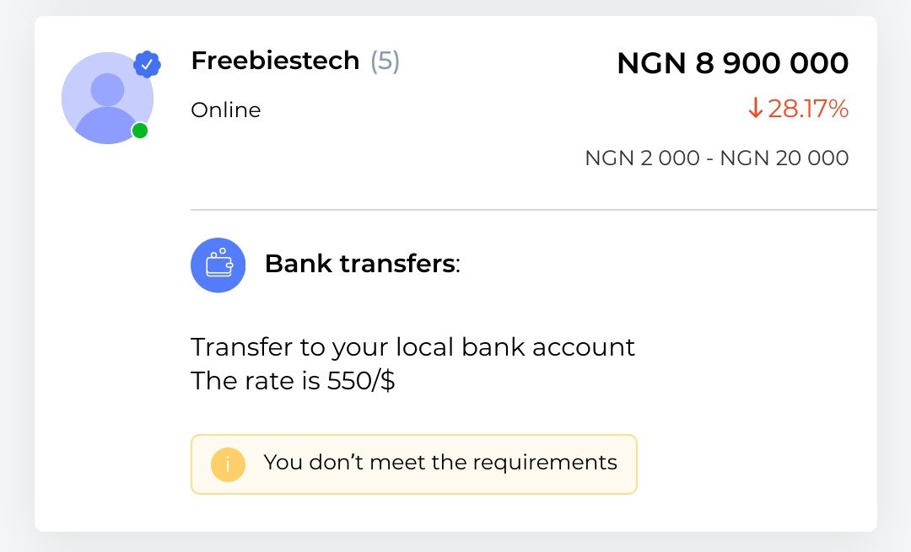Viewport: 911px width, 552px height.
Task: Click the bold 8 900 000 figure
Action: (x=772, y=63)
